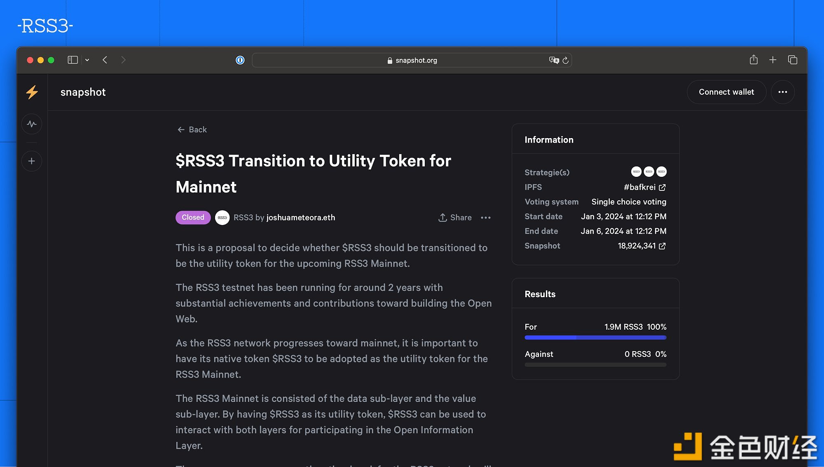Open the proposal's three-dot options menu
This screenshot has width=824, height=467.
[486, 218]
